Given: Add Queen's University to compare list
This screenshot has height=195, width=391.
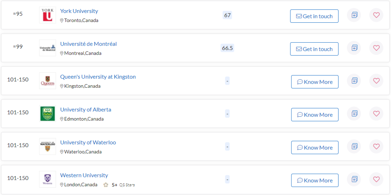Looking at the screenshot, I should (x=354, y=81).
